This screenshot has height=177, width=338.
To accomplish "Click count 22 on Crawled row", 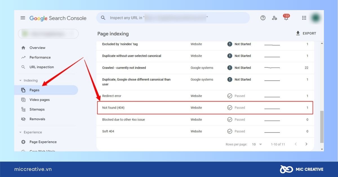I will 306,68.
